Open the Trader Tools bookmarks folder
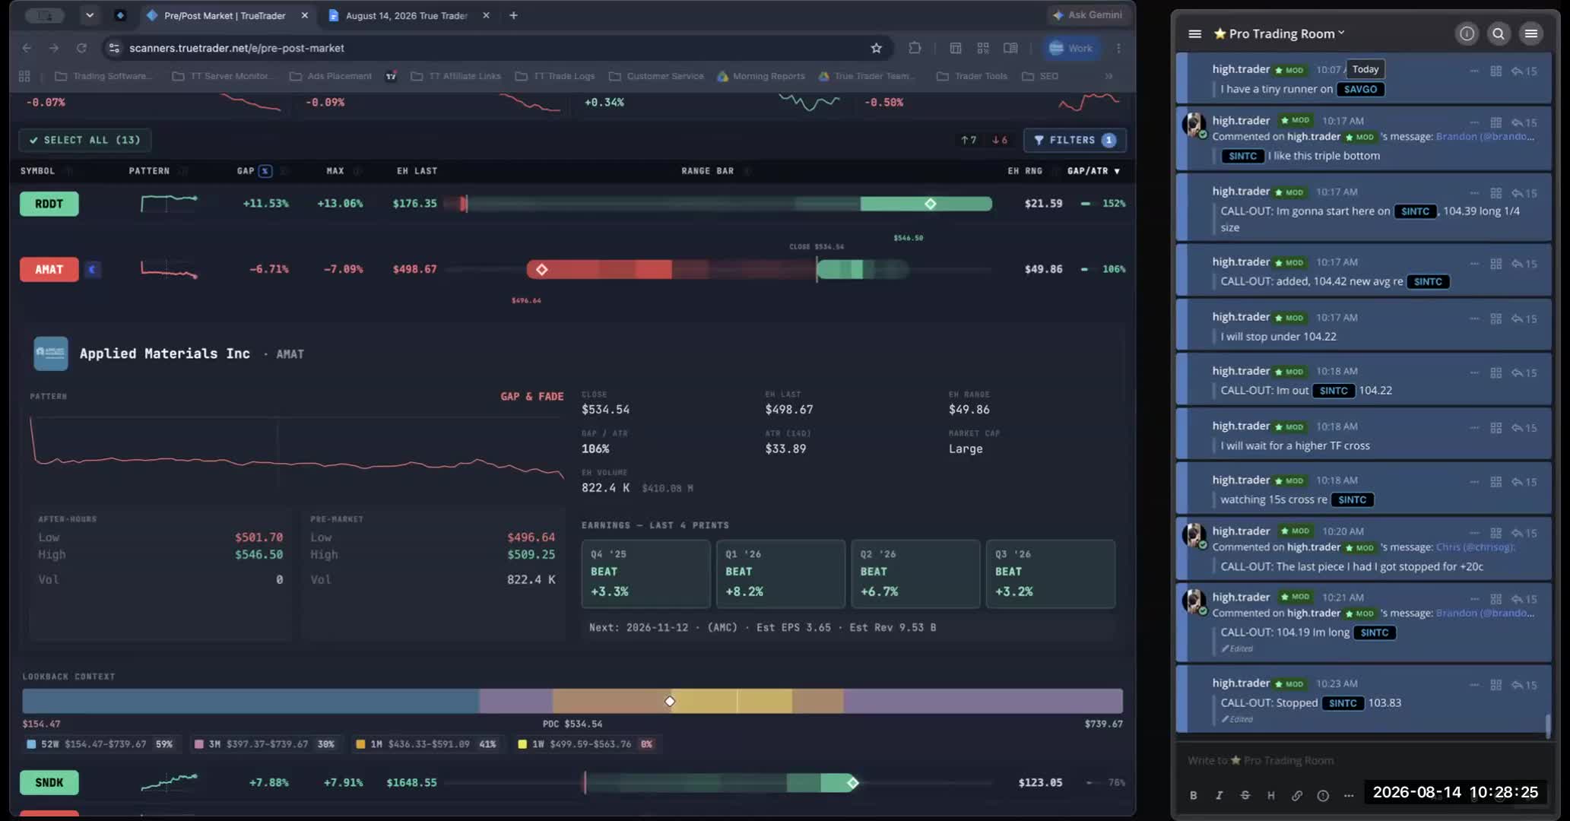 click(972, 76)
